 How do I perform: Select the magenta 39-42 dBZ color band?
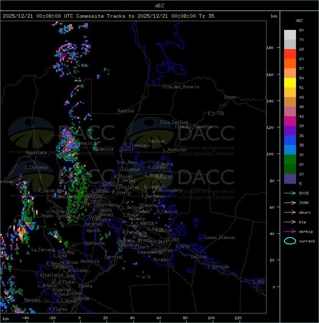[290, 121]
